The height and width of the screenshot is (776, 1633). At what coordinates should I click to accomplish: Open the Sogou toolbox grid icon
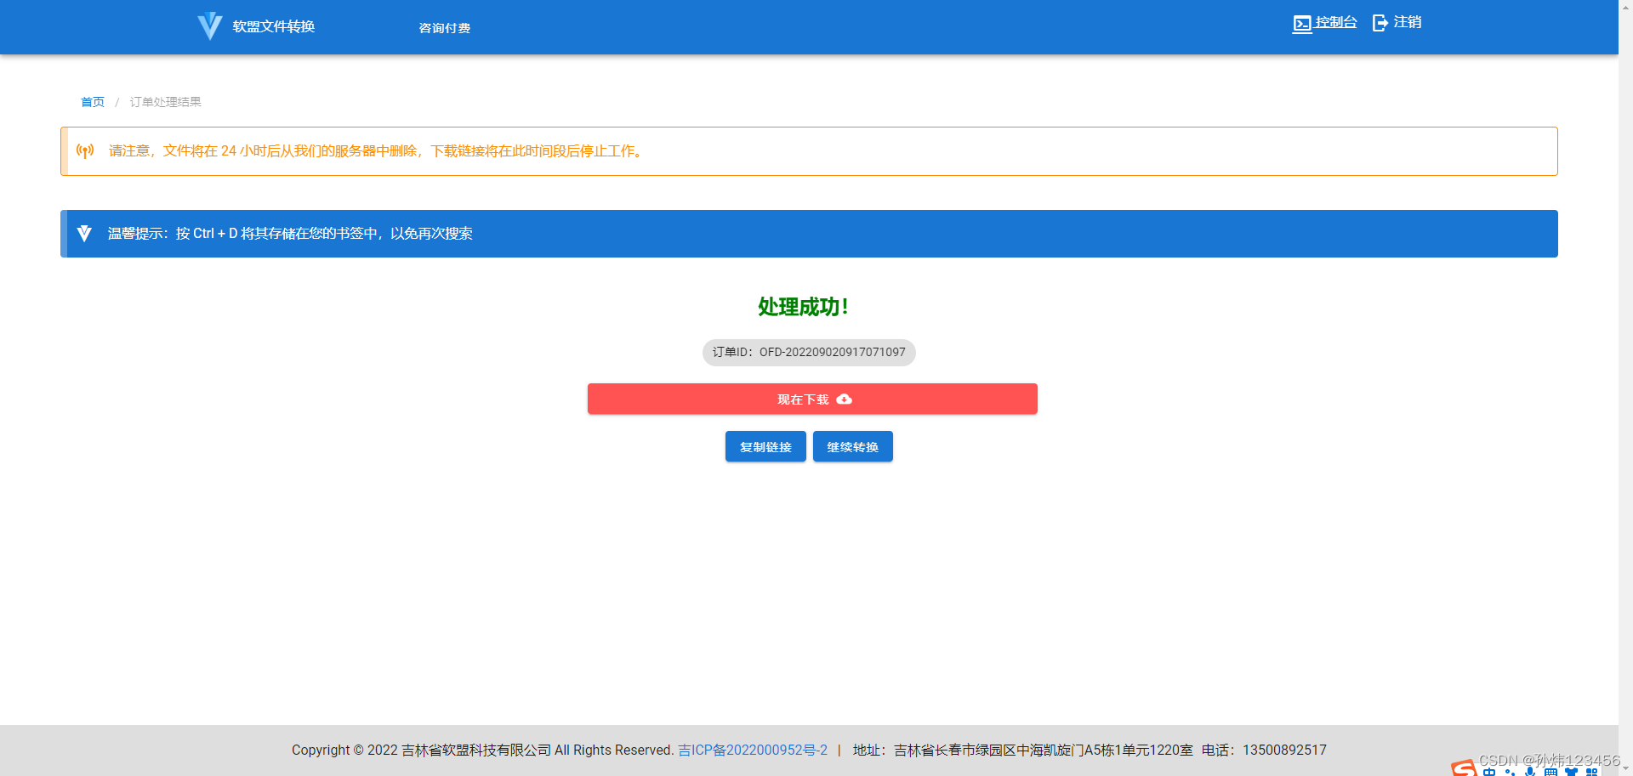1591,772
